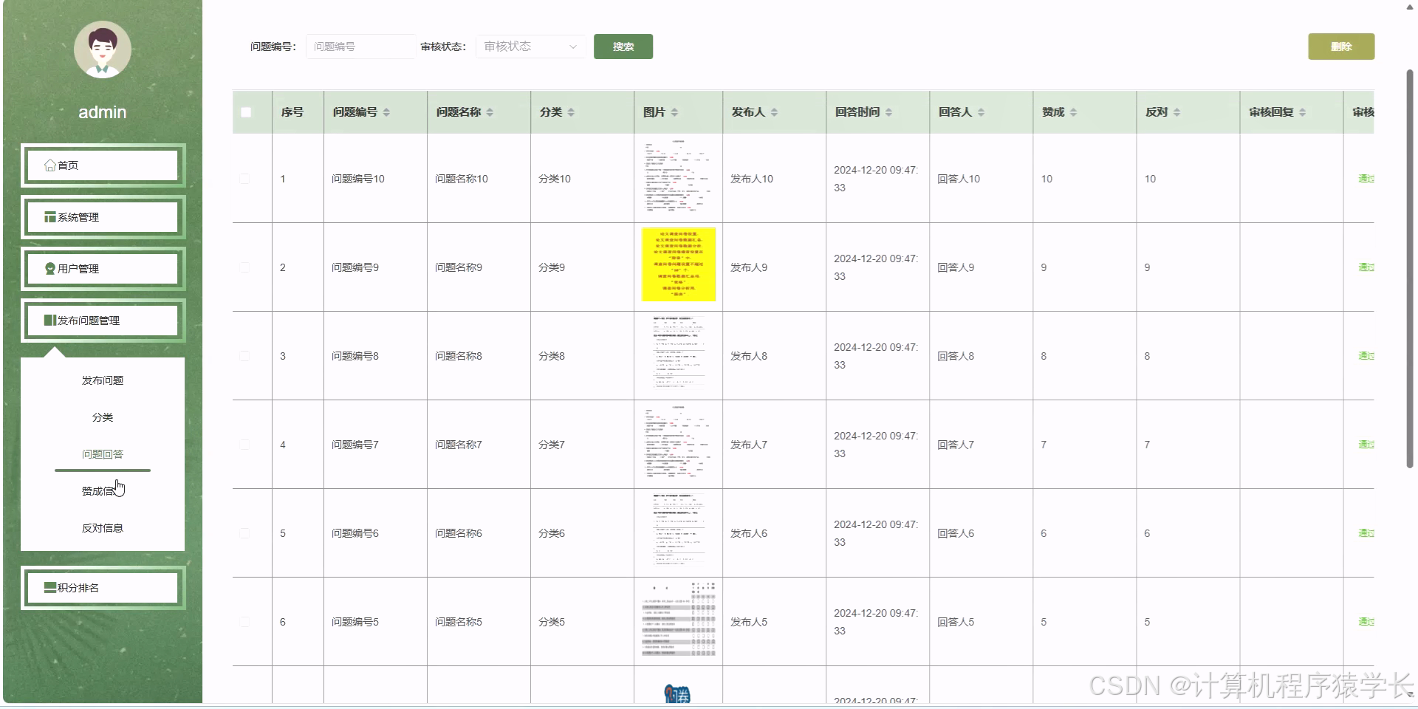Select the 问题回答 submenu item
The height and width of the screenshot is (709, 1418).
(x=103, y=454)
